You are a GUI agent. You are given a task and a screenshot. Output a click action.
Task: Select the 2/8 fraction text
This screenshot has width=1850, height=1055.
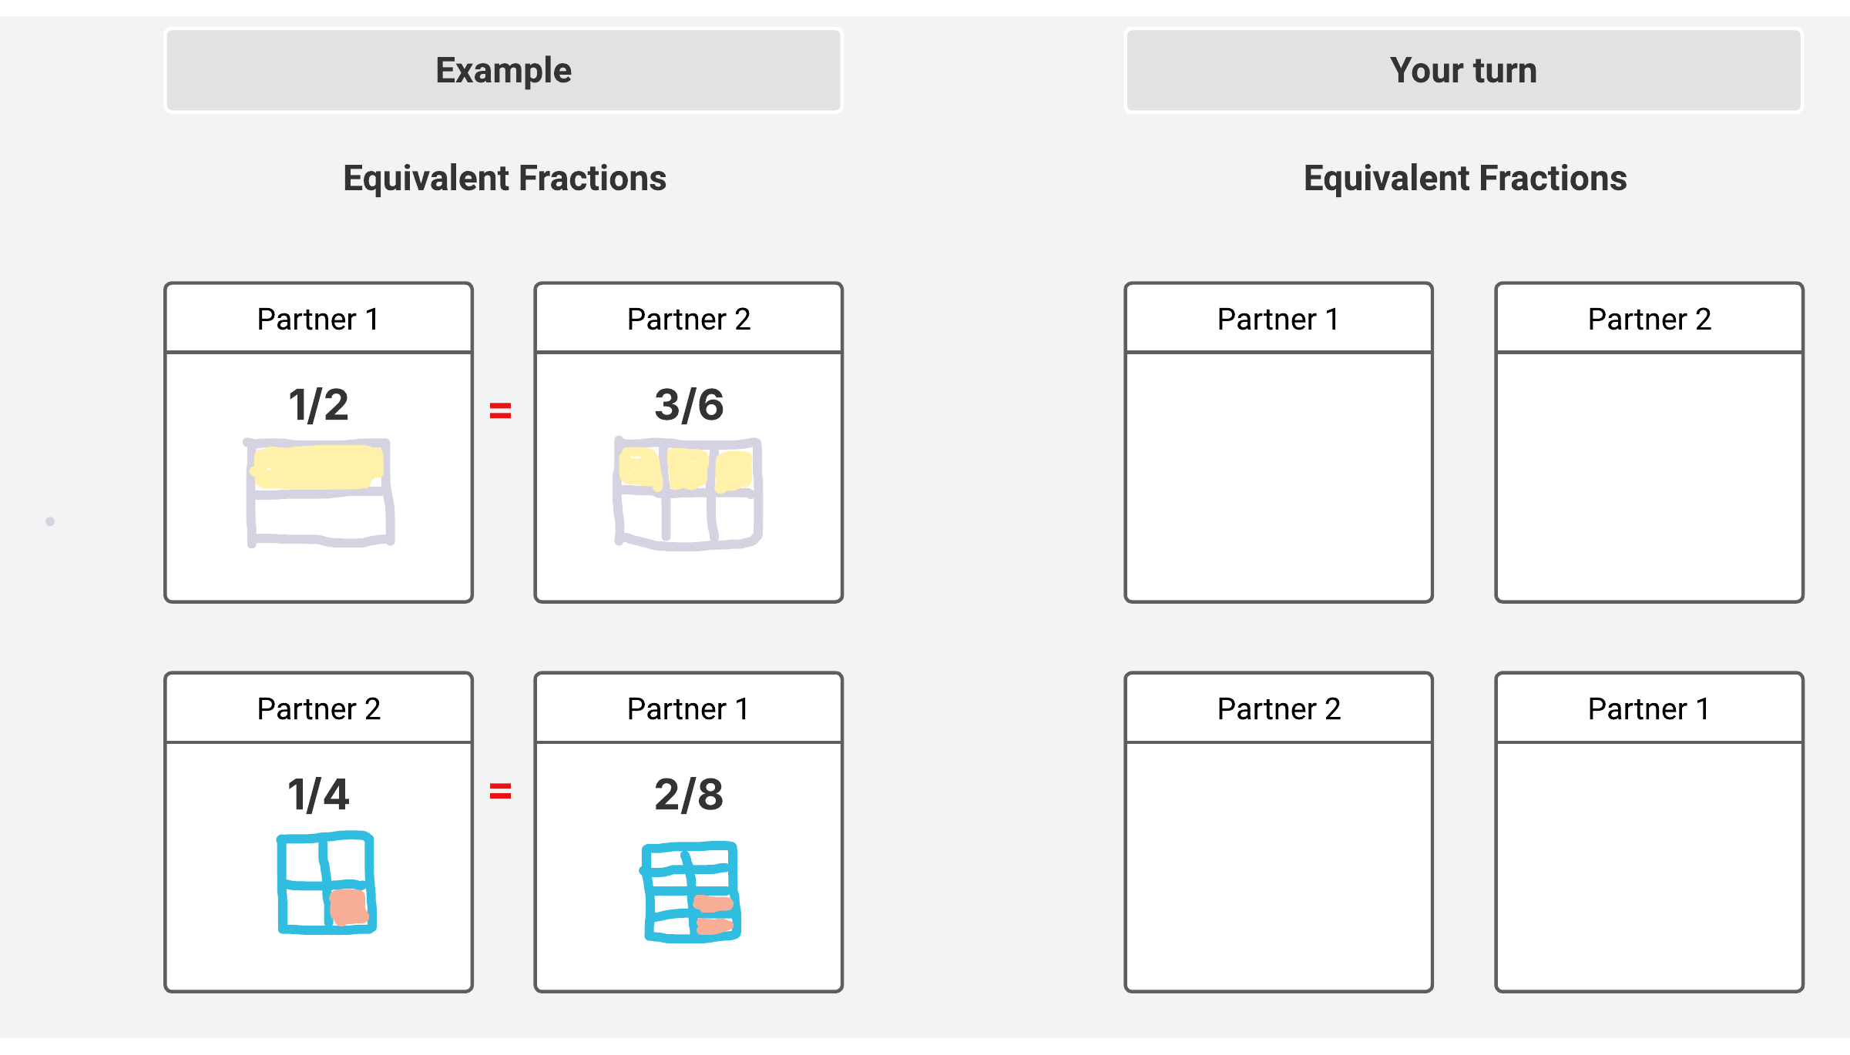689,795
